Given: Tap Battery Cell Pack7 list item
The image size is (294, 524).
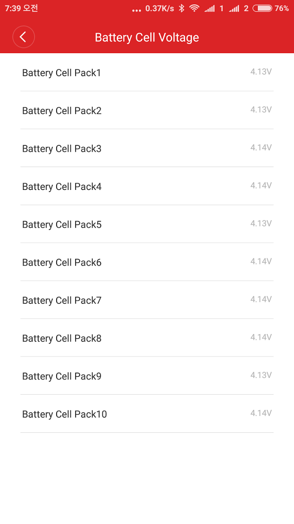Looking at the screenshot, I should (147, 300).
